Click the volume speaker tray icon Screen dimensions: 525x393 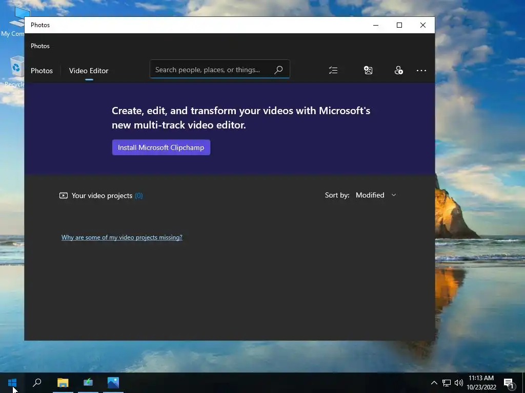point(459,383)
